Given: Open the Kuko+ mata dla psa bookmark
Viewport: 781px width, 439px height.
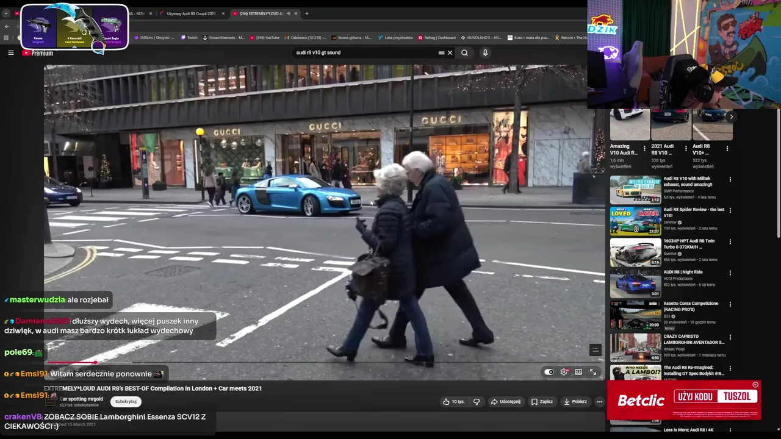Looking at the screenshot, I should click(528, 38).
